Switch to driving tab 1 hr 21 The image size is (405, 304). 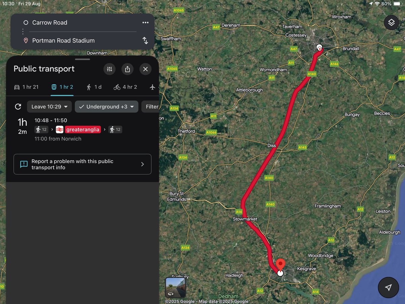[x=26, y=87]
